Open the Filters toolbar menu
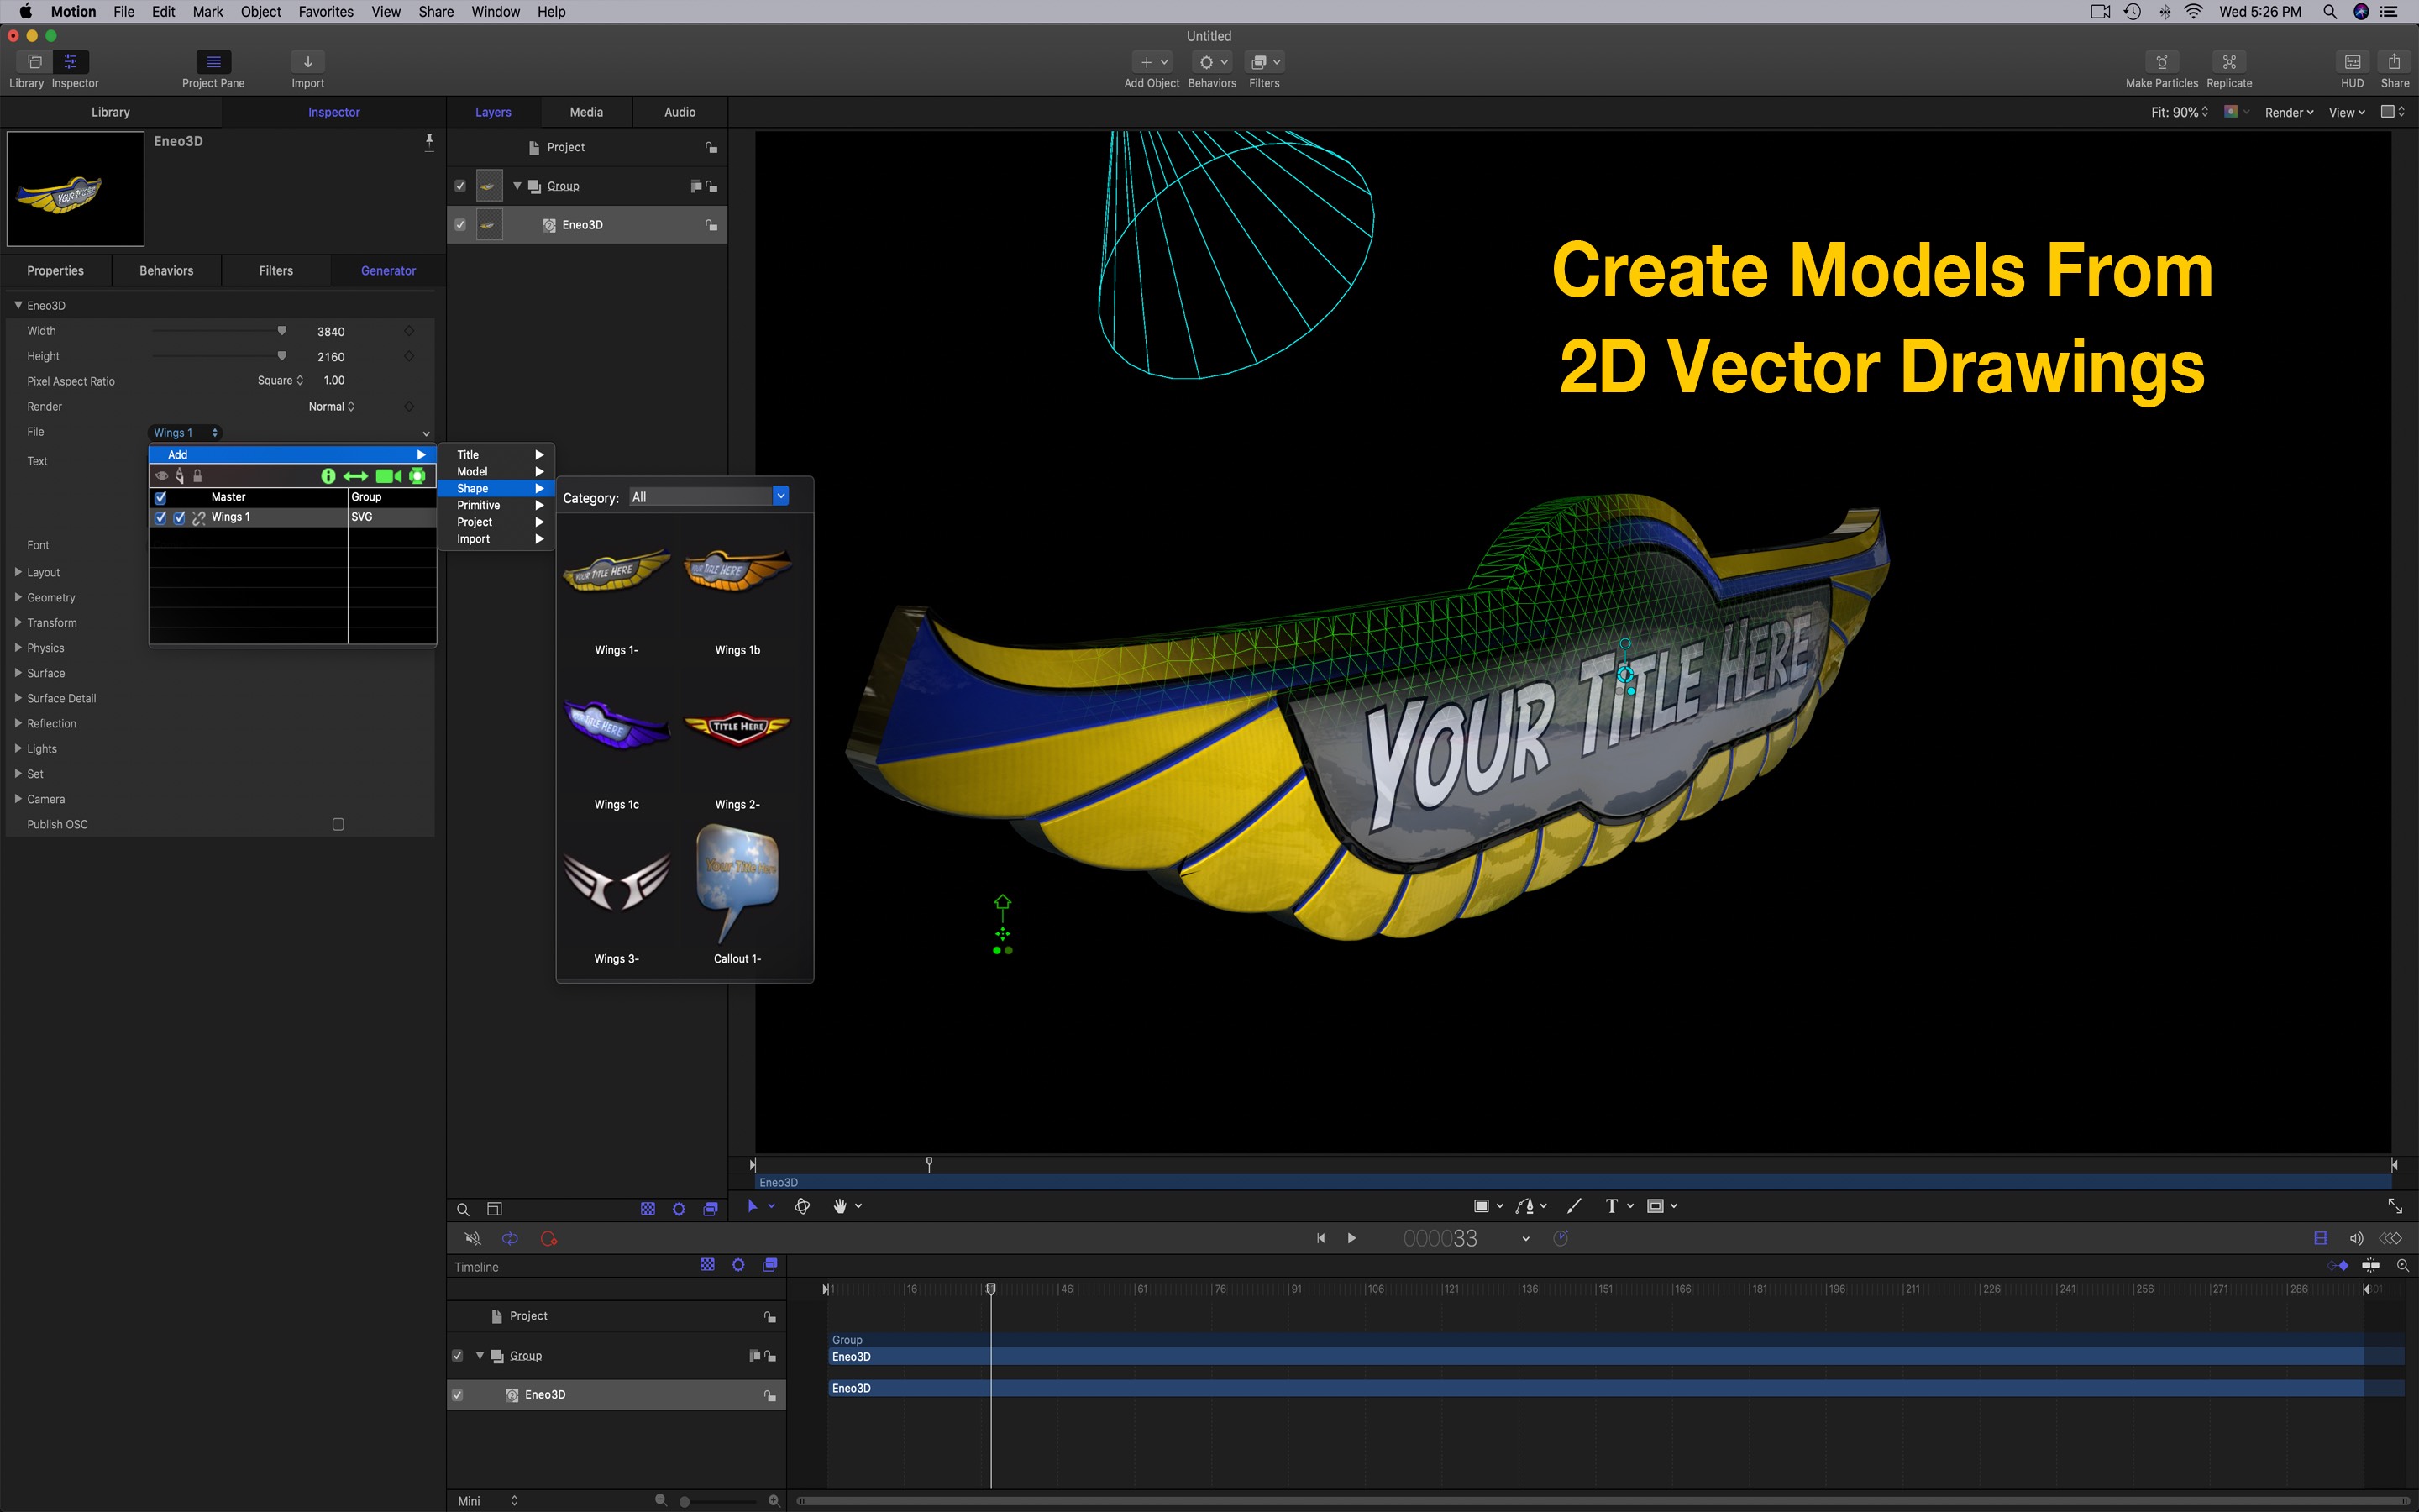This screenshot has height=1512, width=2419. point(1266,62)
